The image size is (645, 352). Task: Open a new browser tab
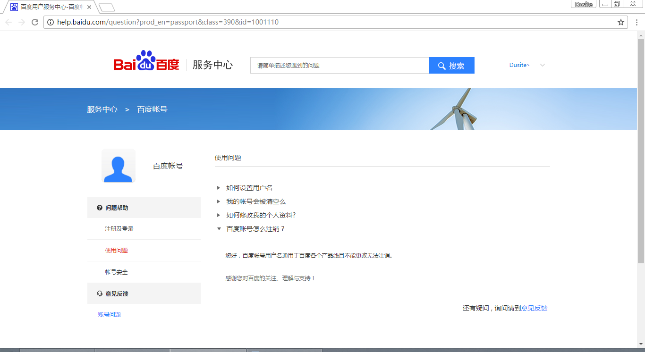(x=107, y=7)
